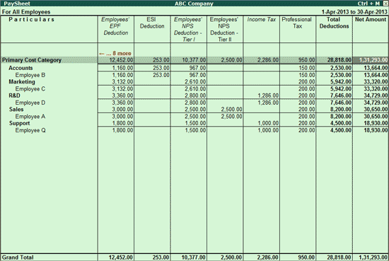Click the Ctrl + M shortcut label
389x261 pixels.
pyautogui.click(x=368, y=4)
